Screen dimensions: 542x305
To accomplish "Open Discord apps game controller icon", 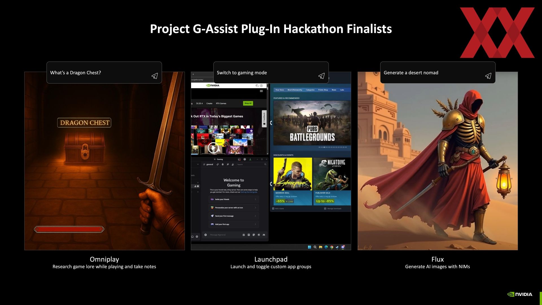I will pyautogui.click(x=264, y=235).
